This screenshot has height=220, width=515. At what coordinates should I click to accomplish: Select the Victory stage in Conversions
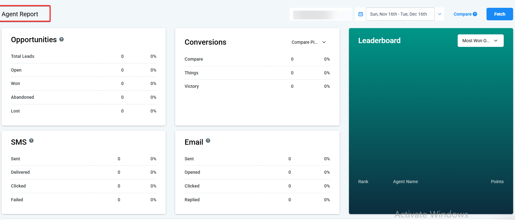(x=192, y=86)
